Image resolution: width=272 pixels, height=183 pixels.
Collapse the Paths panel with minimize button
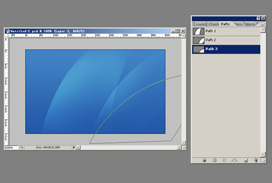point(258,18)
